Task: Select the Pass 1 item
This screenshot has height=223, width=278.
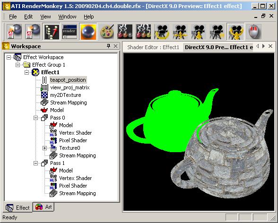Action: [57, 163]
